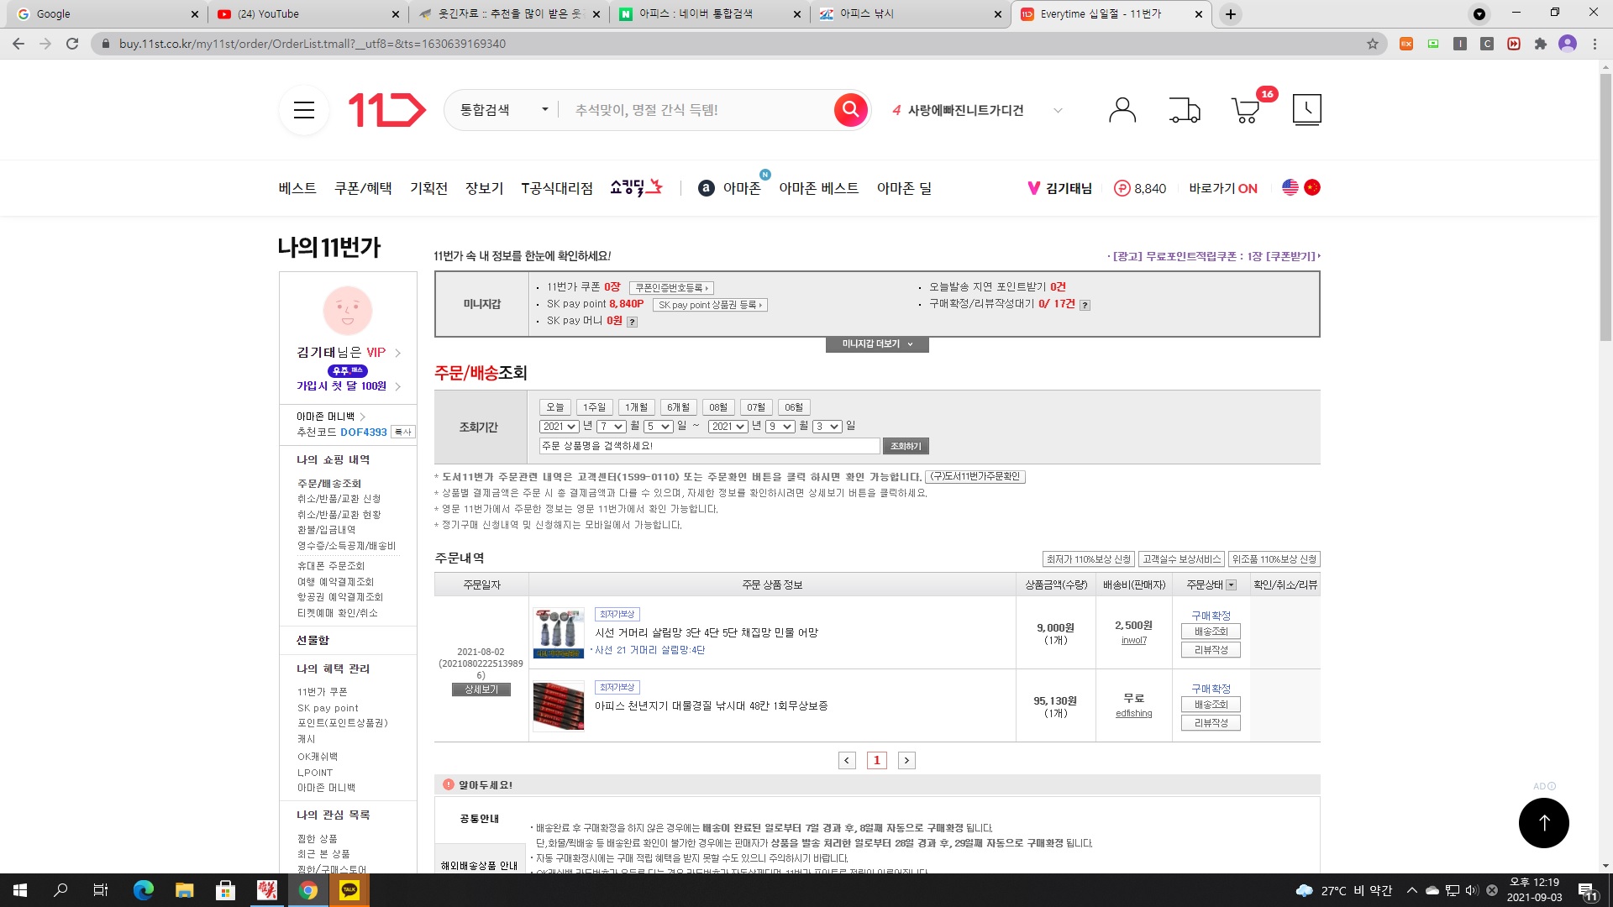Expand the trending keywords list arrow
1613x907 pixels.
[1058, 110]
